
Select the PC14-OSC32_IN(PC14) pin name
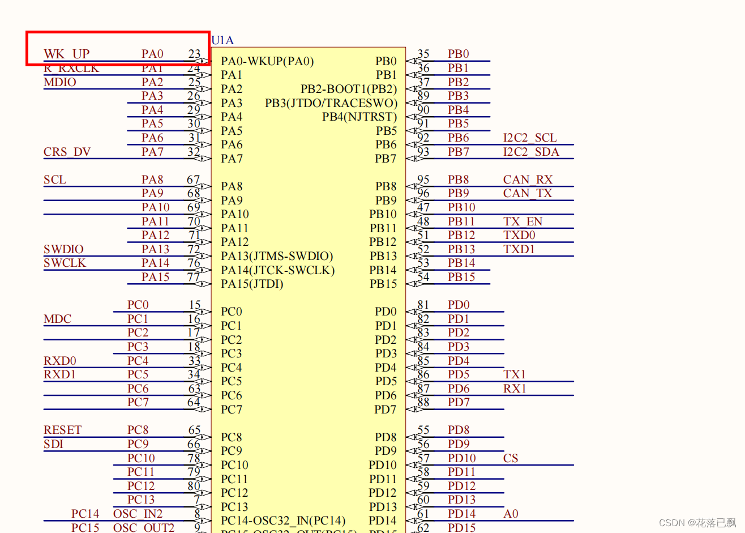[283, 521]
